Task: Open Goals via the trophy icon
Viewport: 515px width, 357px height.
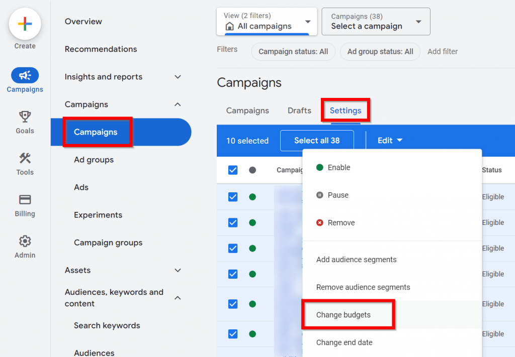Action: [25, 116]
